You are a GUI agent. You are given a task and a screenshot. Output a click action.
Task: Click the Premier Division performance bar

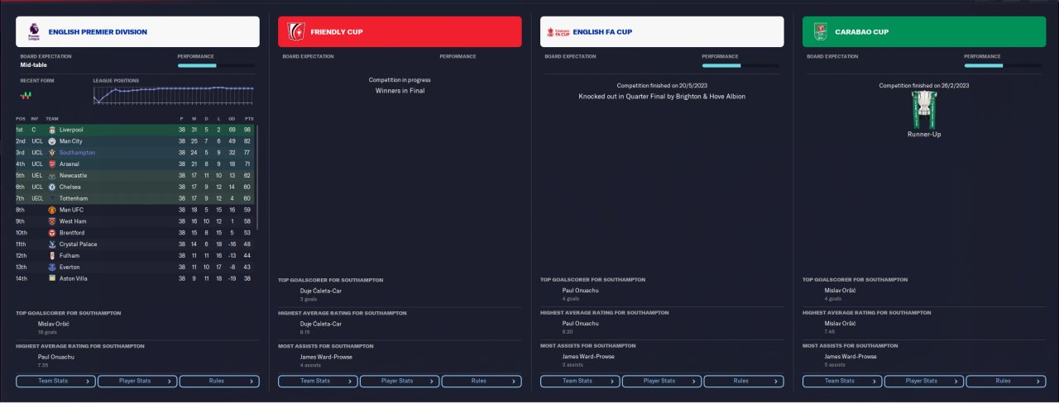pos(216,65)
